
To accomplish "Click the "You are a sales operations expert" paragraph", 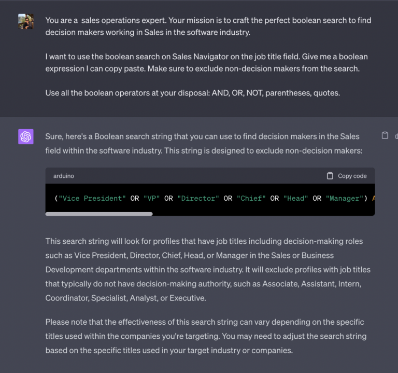I will coord(208,26).
